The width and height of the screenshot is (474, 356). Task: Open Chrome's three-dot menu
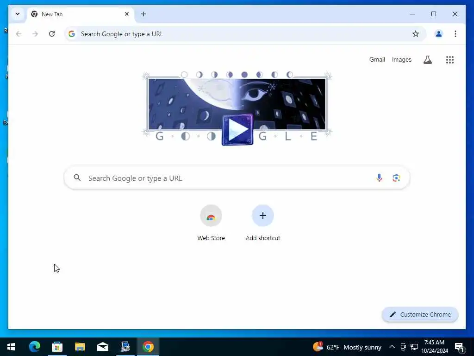click(455, 34)
